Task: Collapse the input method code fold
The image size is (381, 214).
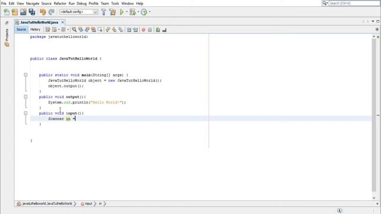Action: (26, 113)
